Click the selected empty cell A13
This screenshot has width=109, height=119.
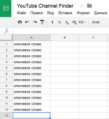(x=31, y=115)
